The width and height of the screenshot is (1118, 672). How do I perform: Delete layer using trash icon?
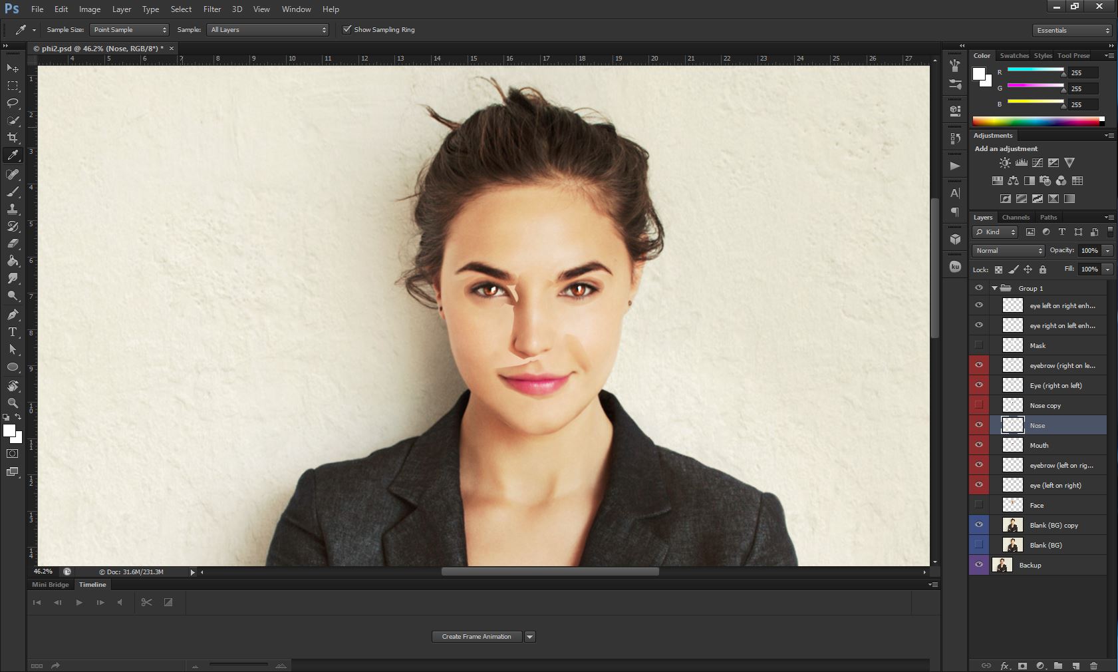point(1093,665)
